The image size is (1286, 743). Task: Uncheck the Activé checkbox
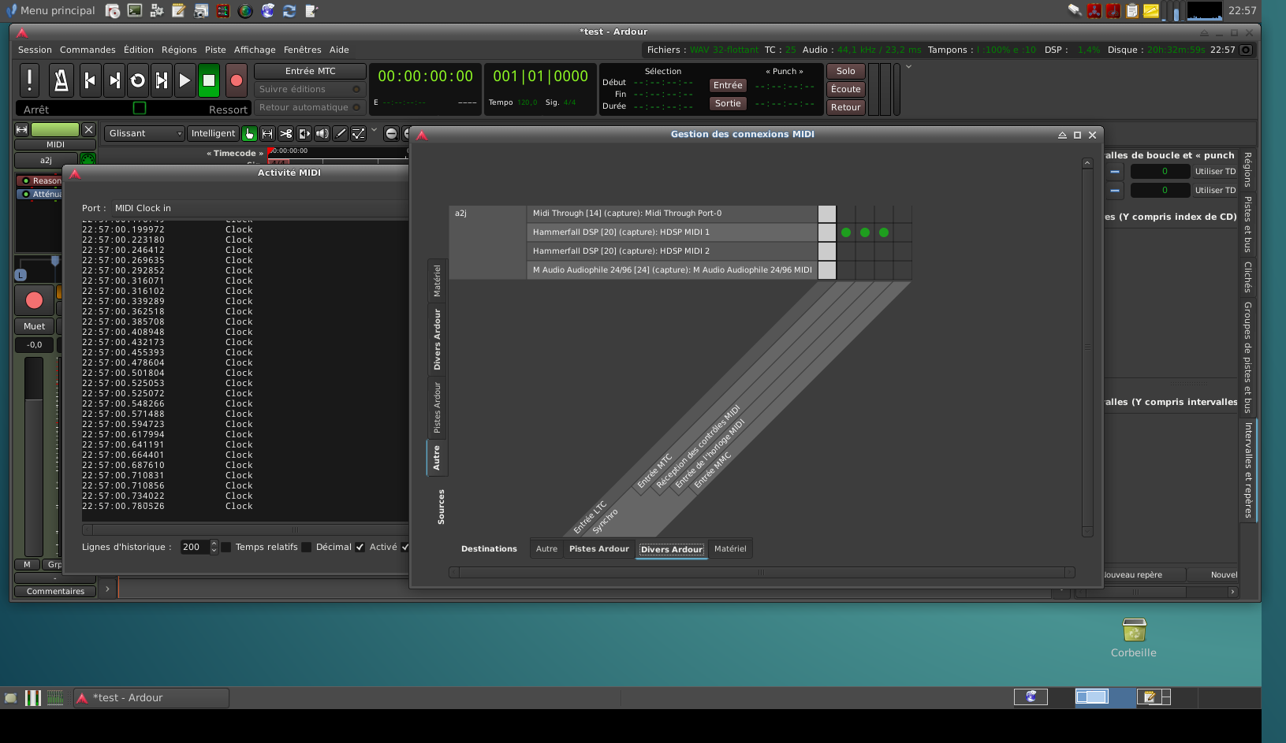tap(360, 548)
